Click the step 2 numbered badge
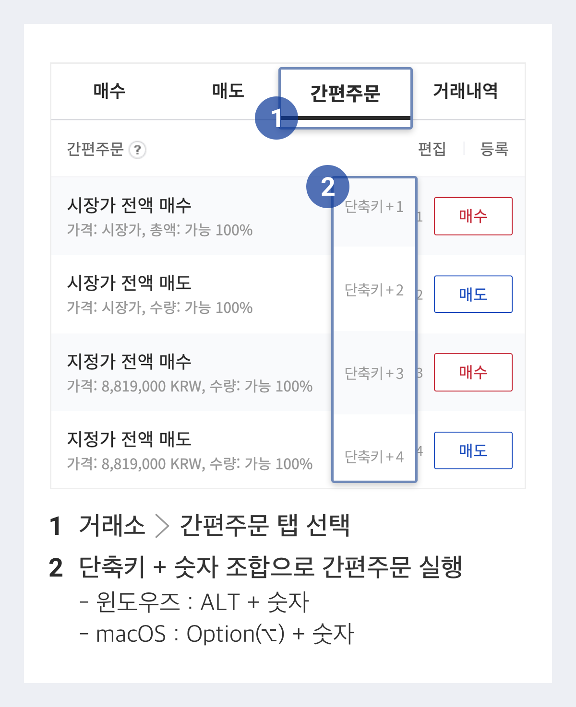This screenshot has width=576, height=707. pos(328,187)
